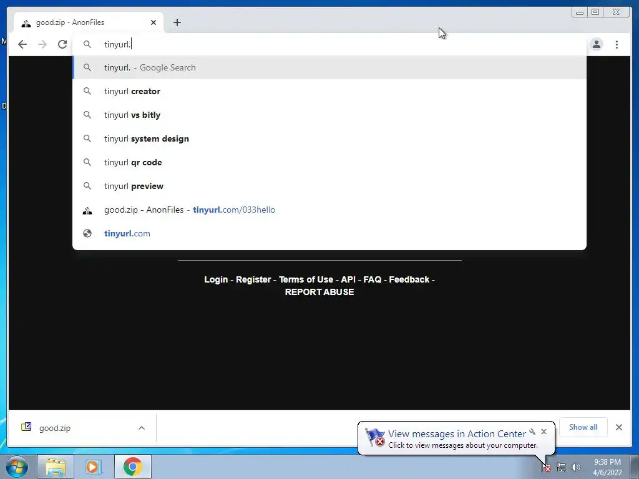Pick the 'tinyurl qr code' suggestion
Image resolution: width=639 pixels, height=479 pixels.
pos(329,162)
